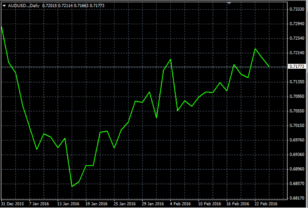This screenshot has width=308, height=208.
Task: Select the 0.68570 price axis label
Action: pyautogui.click(x=297, y=184)
